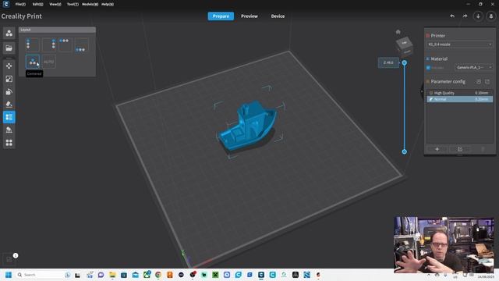
Task: Click the view orientation cube
Action: point(404,46)
